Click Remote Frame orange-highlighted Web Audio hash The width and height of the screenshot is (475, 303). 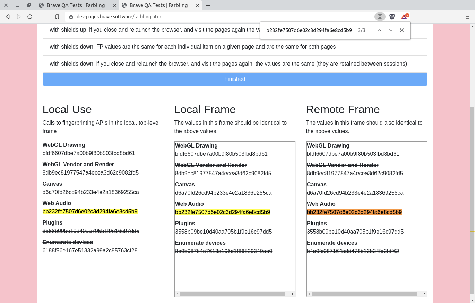click(x=354, y=212)
